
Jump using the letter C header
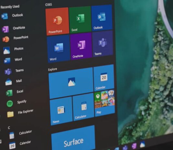point(9,128)
